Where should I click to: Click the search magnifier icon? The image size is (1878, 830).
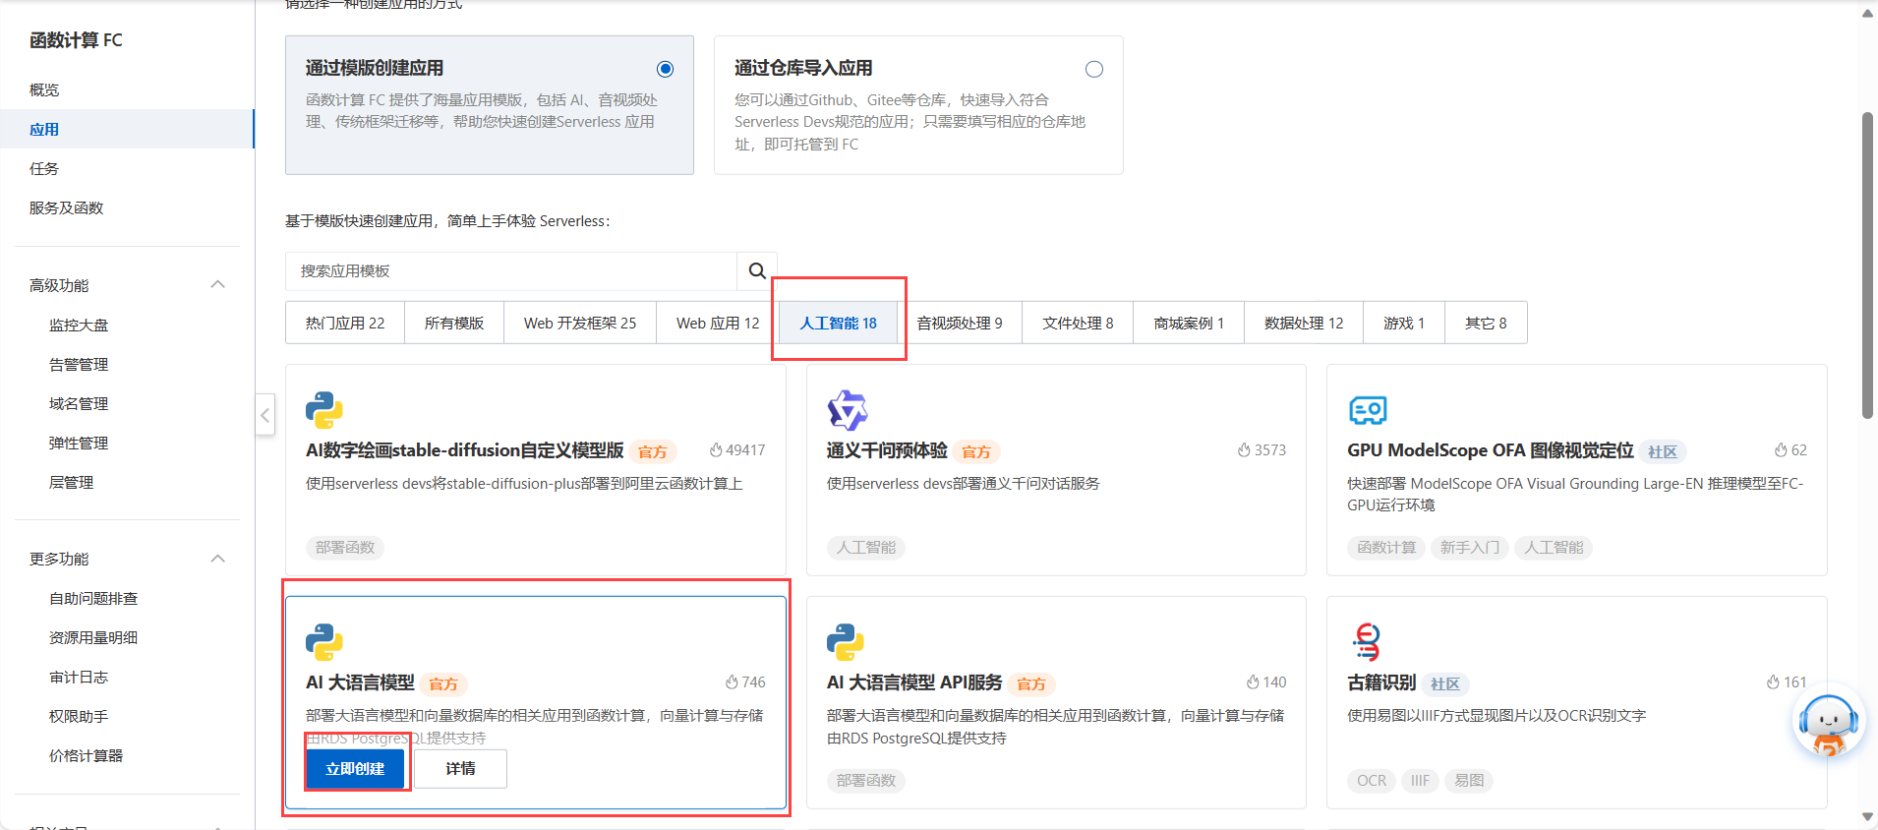coord(756,270)
